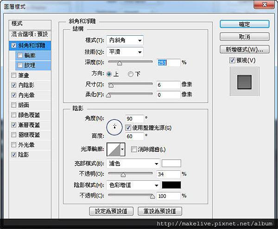Uncheck the 陰影 style checkbox

point(13,154)
